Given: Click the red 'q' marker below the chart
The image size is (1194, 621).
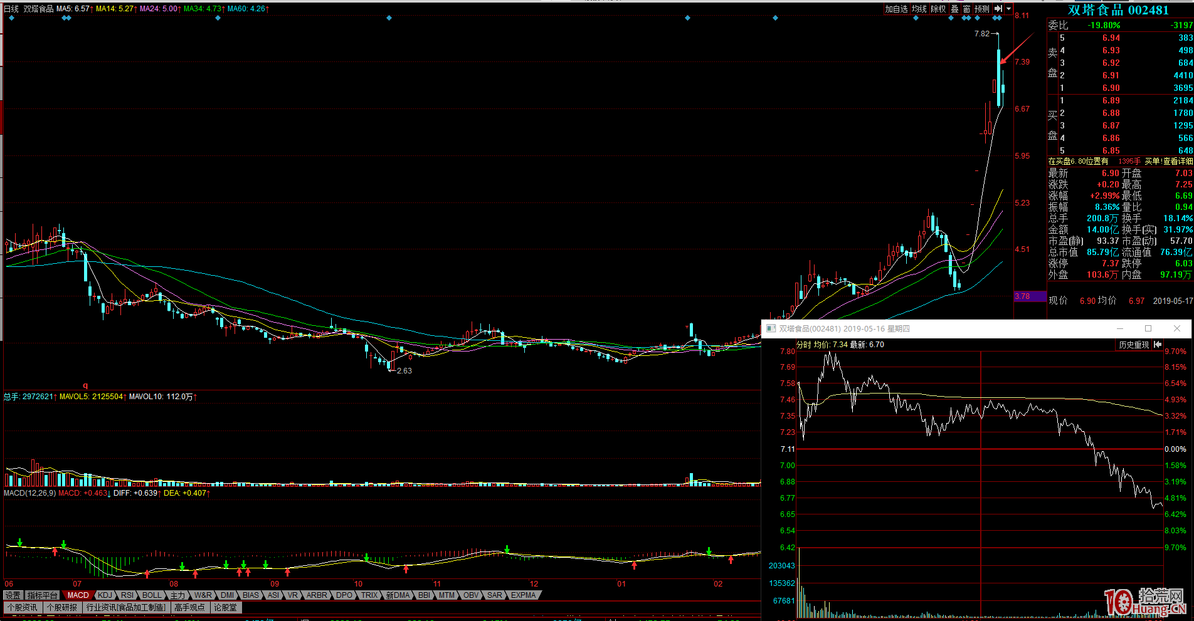Looking at the screenshot, I should 85,385.
